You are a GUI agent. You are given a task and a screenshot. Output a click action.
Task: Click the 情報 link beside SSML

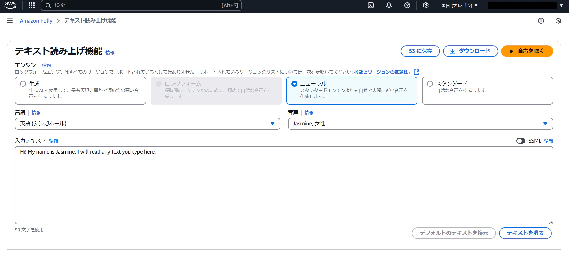click(549, 141)
